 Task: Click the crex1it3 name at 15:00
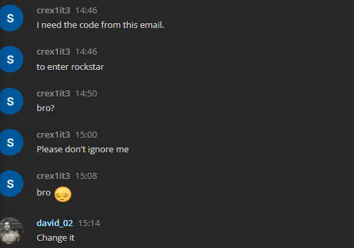[x=53, y=135]
